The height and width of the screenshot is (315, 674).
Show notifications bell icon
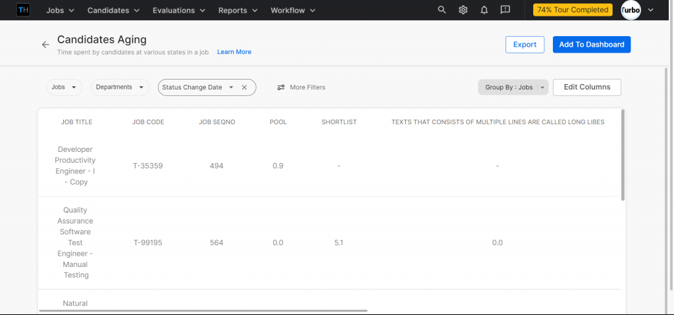click(x=484, y=10)
